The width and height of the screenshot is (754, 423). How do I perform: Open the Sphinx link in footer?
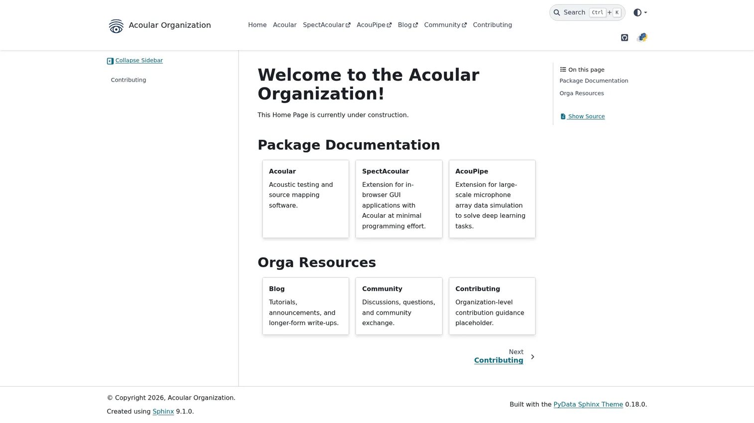click(x=163, y=412)
